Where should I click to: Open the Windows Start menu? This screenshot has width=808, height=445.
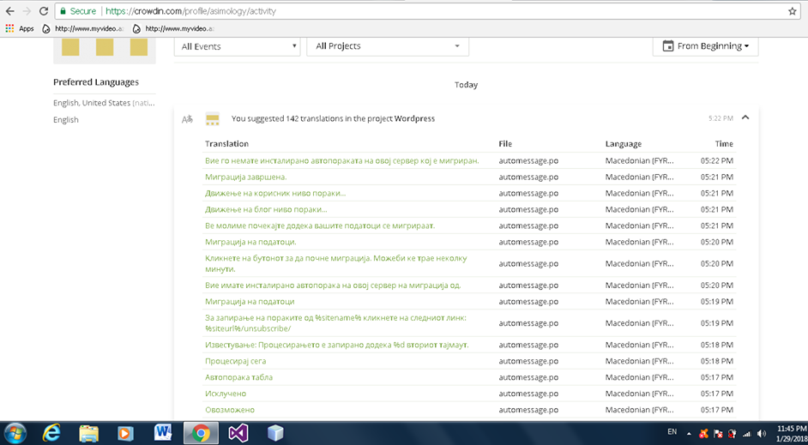(x=15, y=433)
